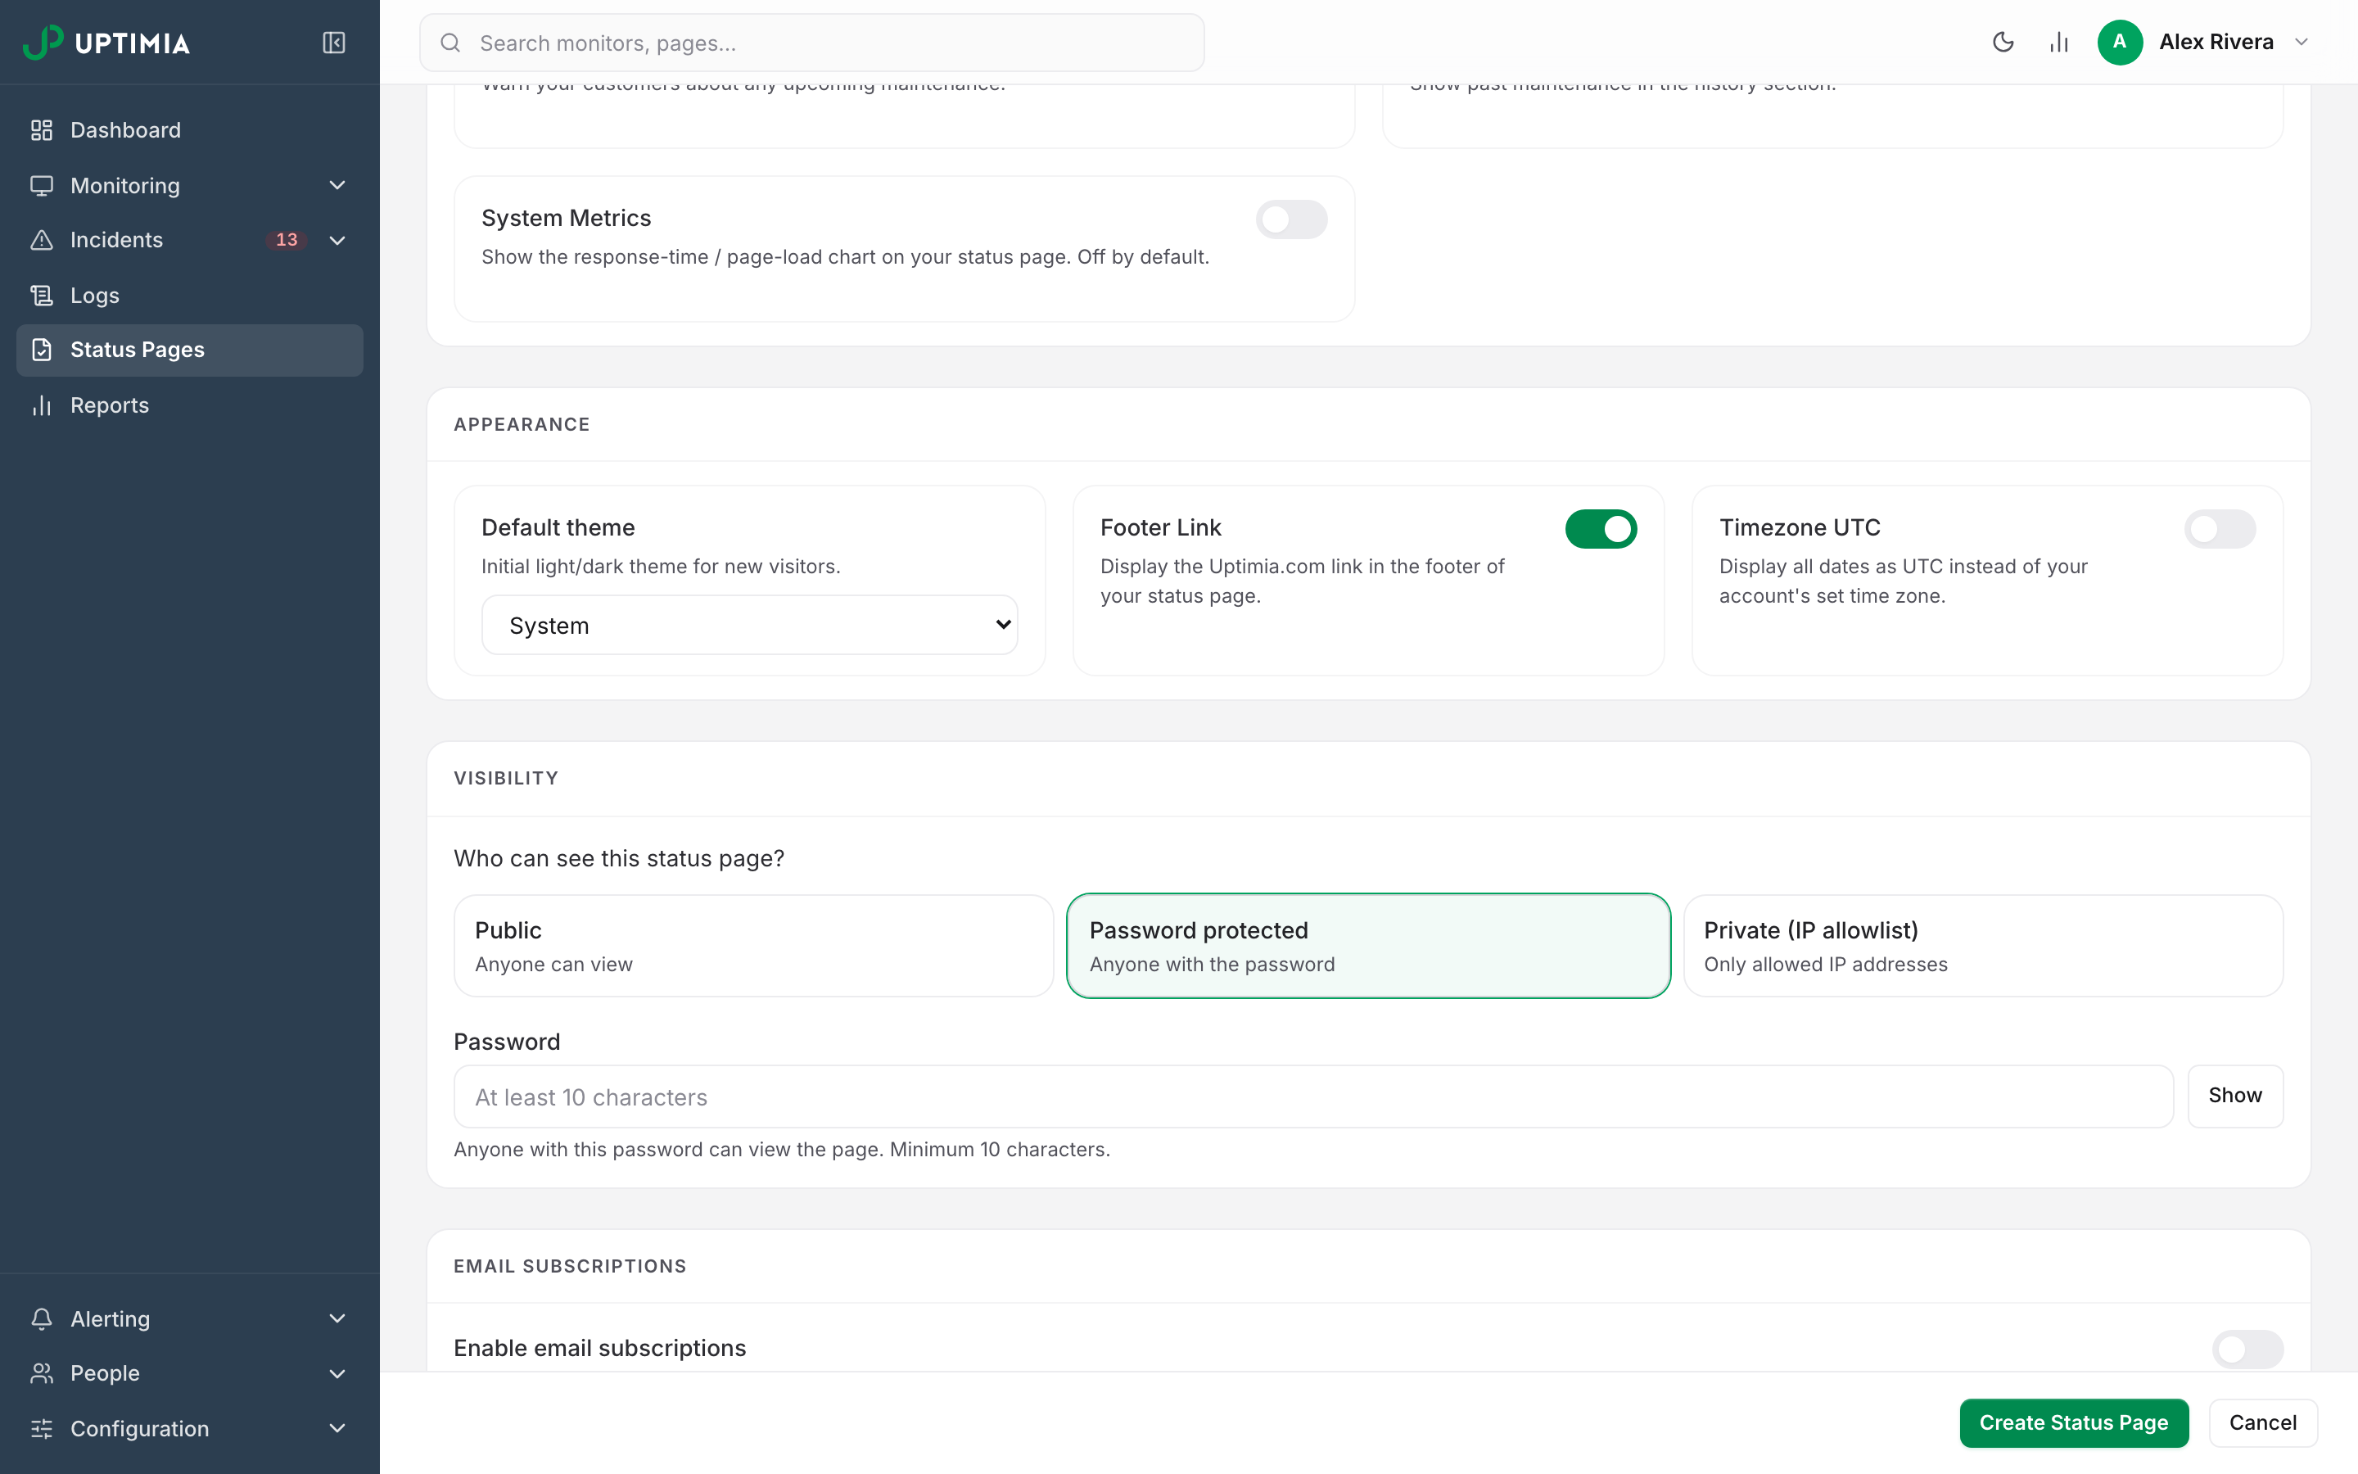Click the Reports bar chart icon
2358x1474 pixels.
(42, 405)
